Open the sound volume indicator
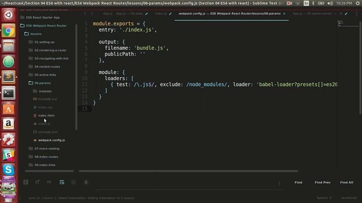Screen dimensions: 362x203 pyautogui.click(x=330, y=3)
